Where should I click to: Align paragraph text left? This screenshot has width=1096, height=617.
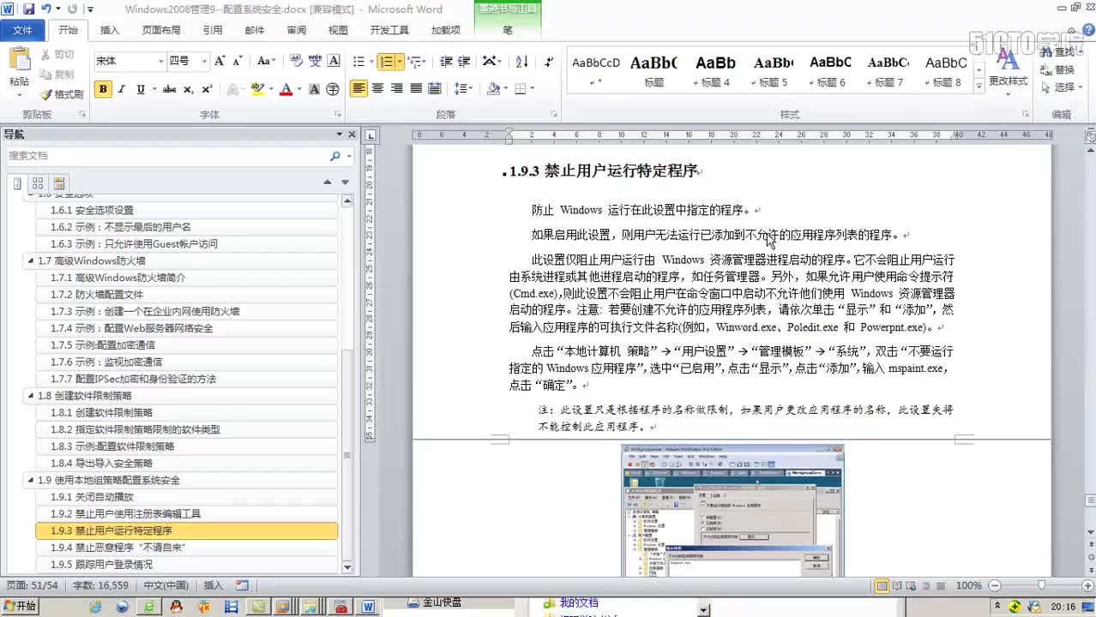(358, 88)
